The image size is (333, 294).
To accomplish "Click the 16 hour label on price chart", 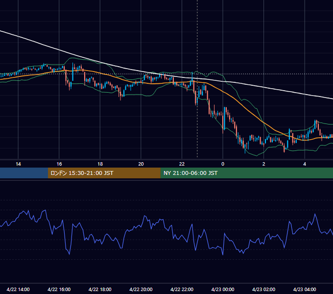I will [59, 164].
